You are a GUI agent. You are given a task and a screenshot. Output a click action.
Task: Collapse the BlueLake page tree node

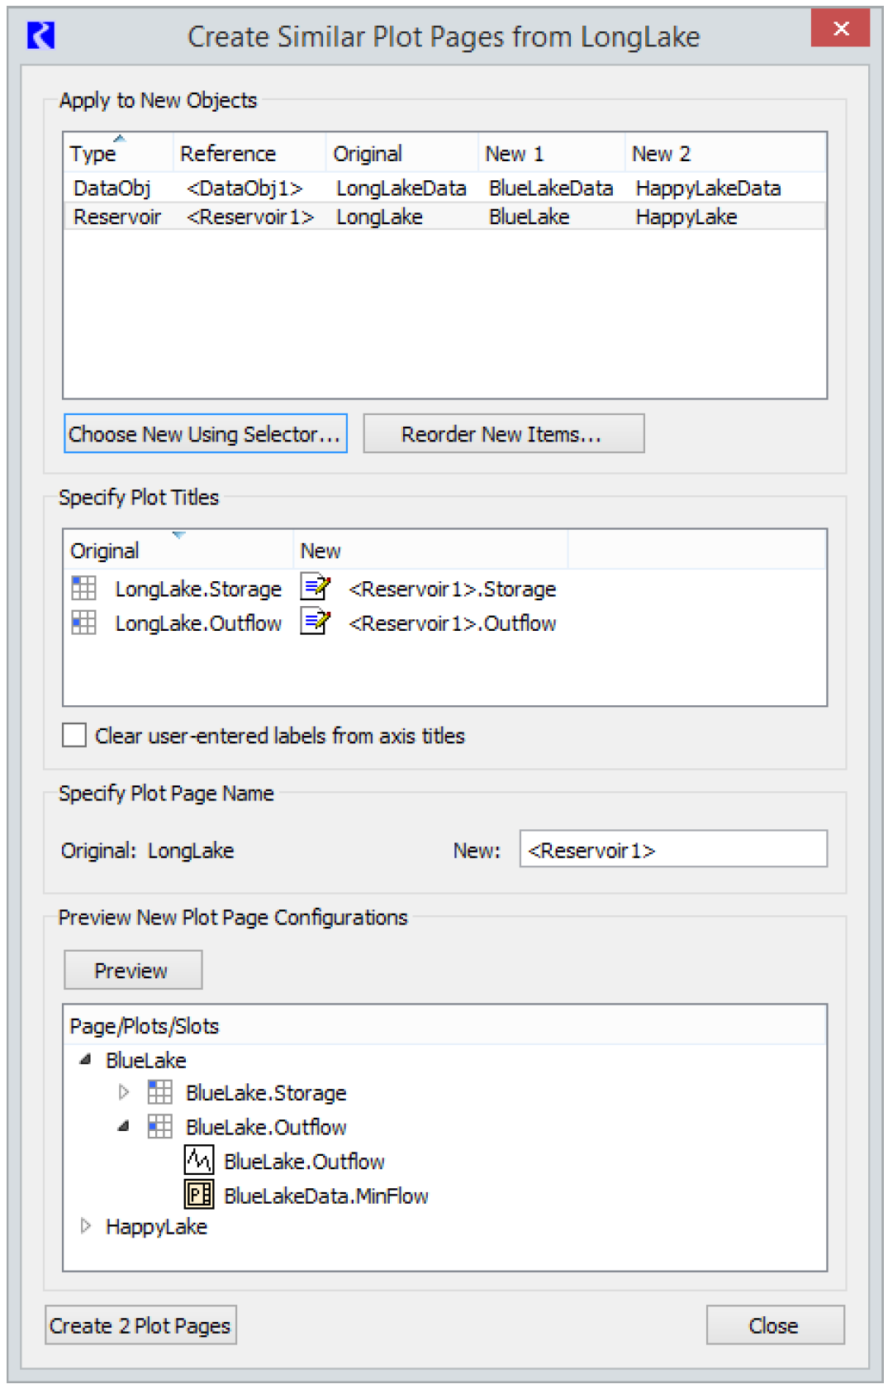(x=85, y=1059)
